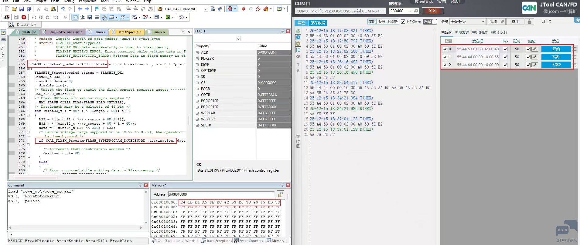This screenshot has height=245, width=580.
Task: Click the pencil edit icon in row 0
Action: pos(534,49)
